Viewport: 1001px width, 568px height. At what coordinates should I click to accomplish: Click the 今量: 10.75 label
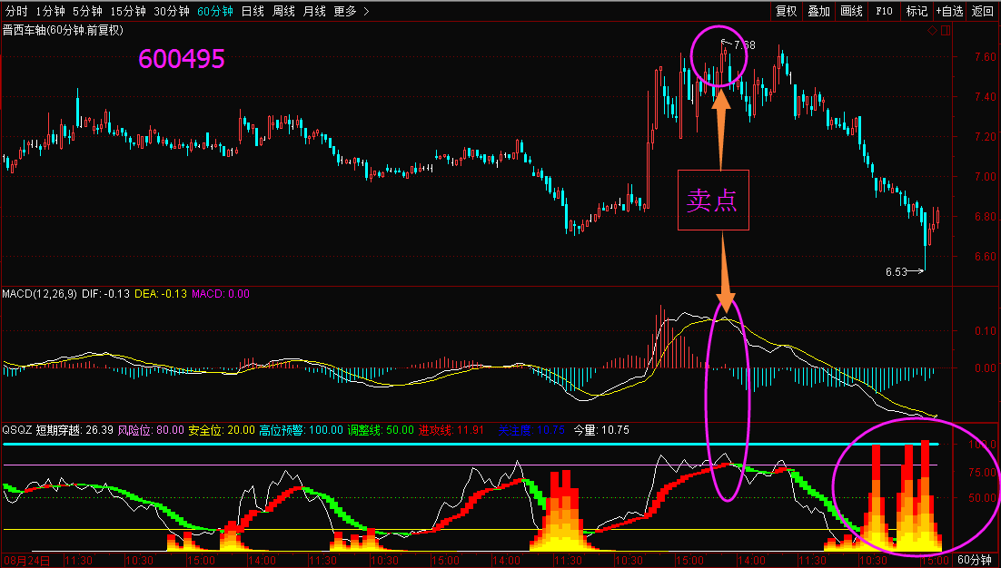(601, 430)
